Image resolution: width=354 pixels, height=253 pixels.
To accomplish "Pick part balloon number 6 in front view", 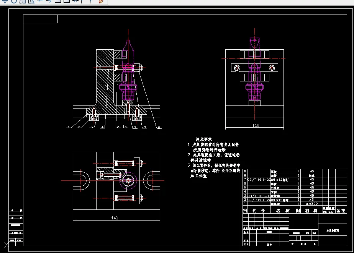I will coord(126,127).
